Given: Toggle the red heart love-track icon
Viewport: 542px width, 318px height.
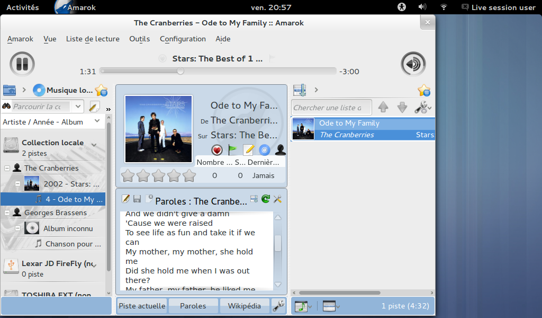Looking at the screenshot, I should coord(216,150).
